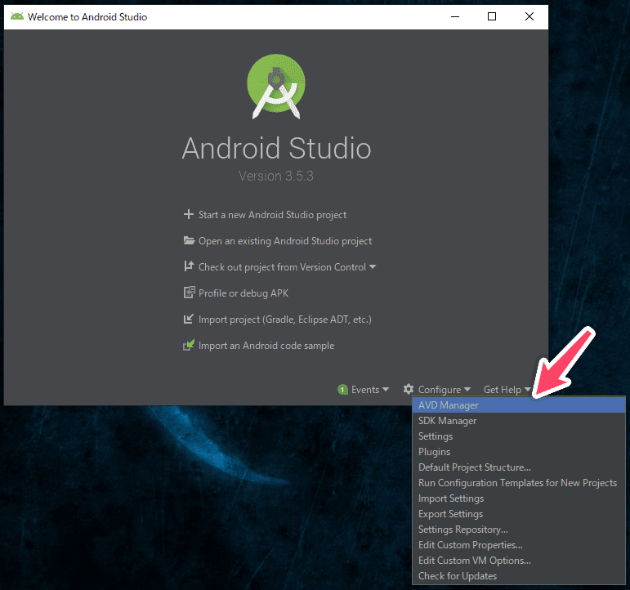Viewport: 630px width, 590px height.
Task: Choose Export Settings menu item
Action: click(519, 514)
